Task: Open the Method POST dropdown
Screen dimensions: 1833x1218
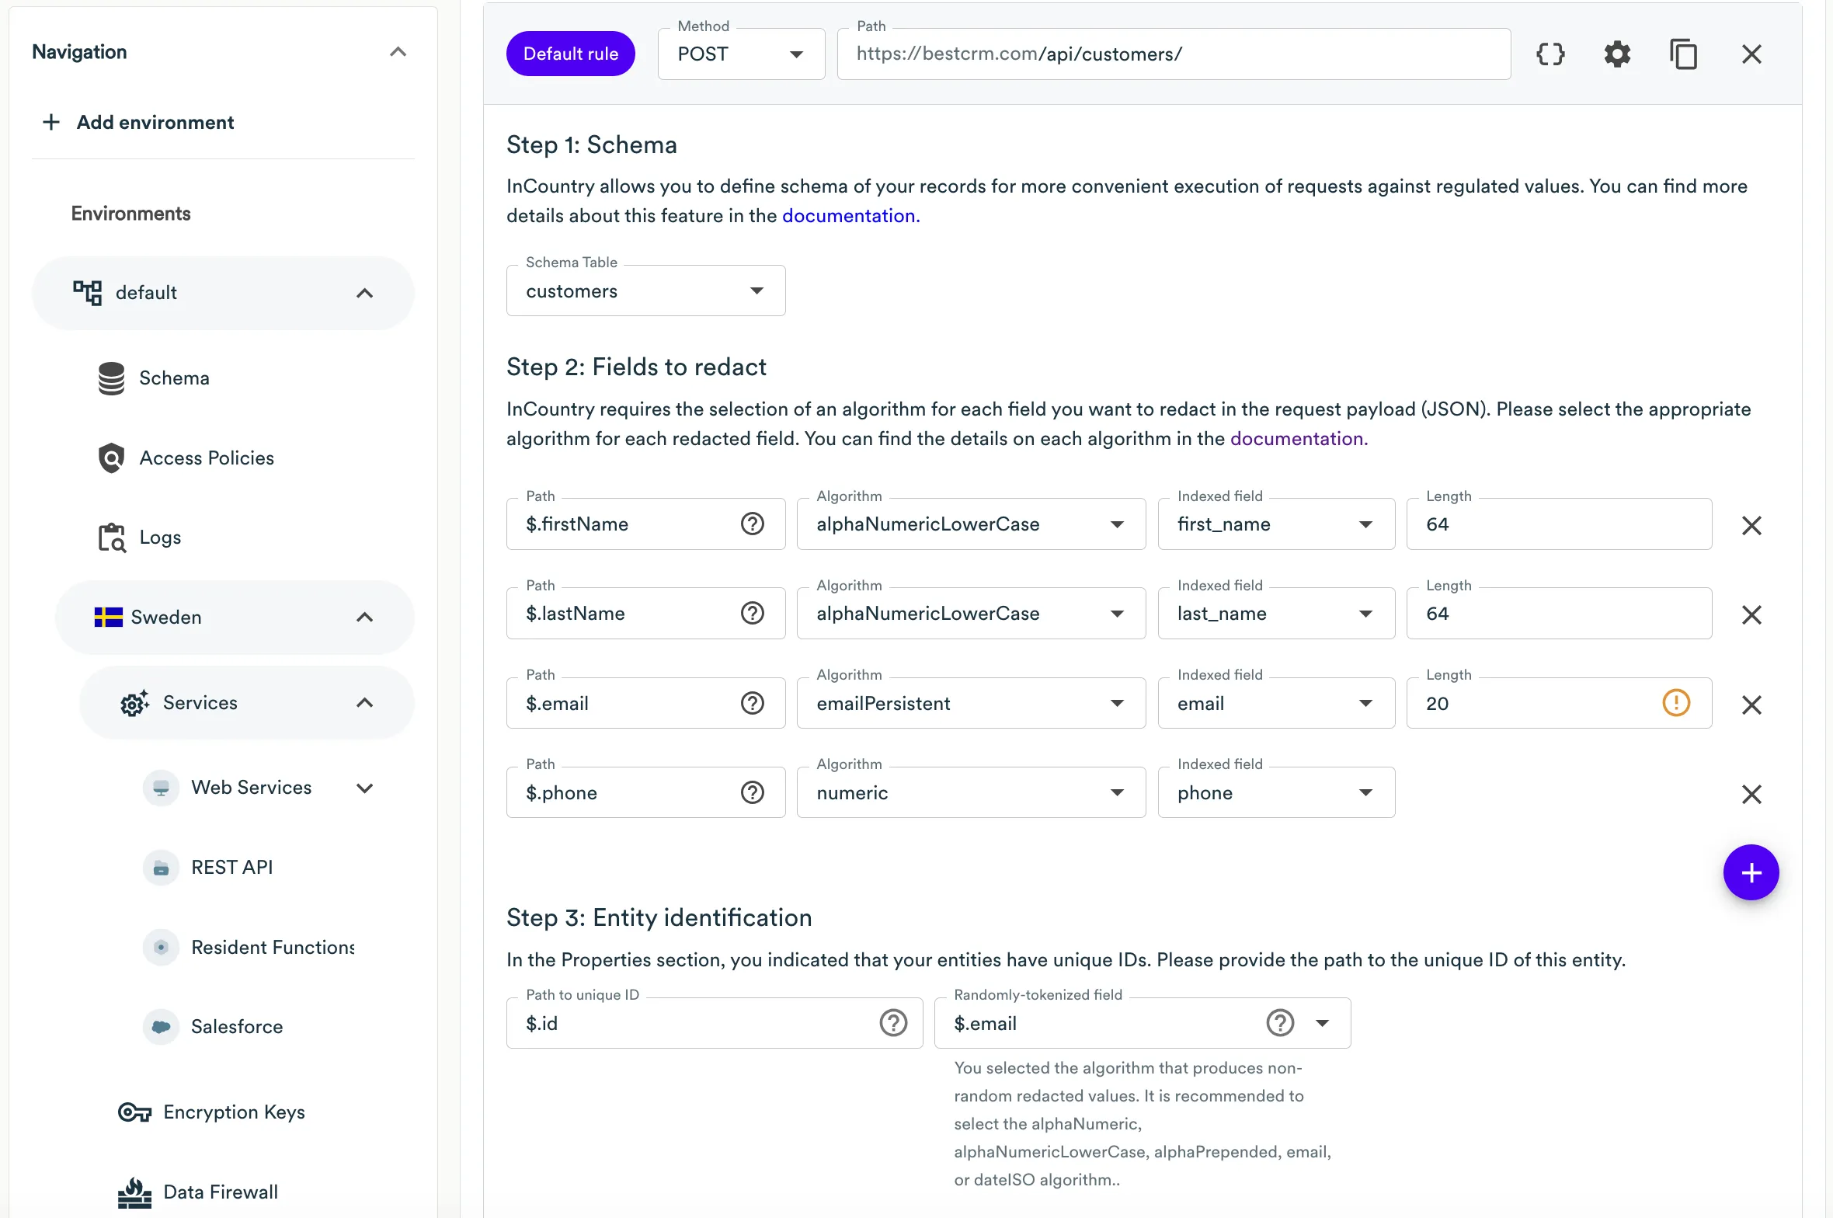Action: coord(741,54)
